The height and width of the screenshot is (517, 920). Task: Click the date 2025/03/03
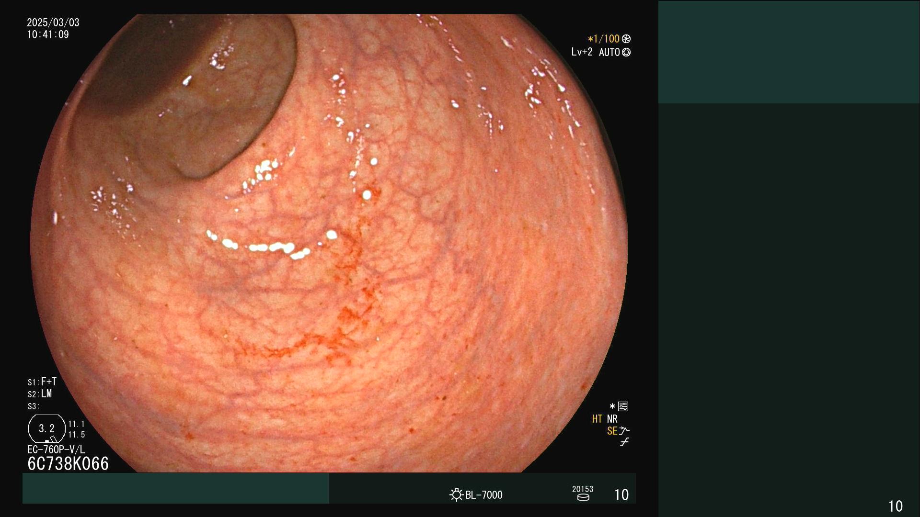[53, 22]
